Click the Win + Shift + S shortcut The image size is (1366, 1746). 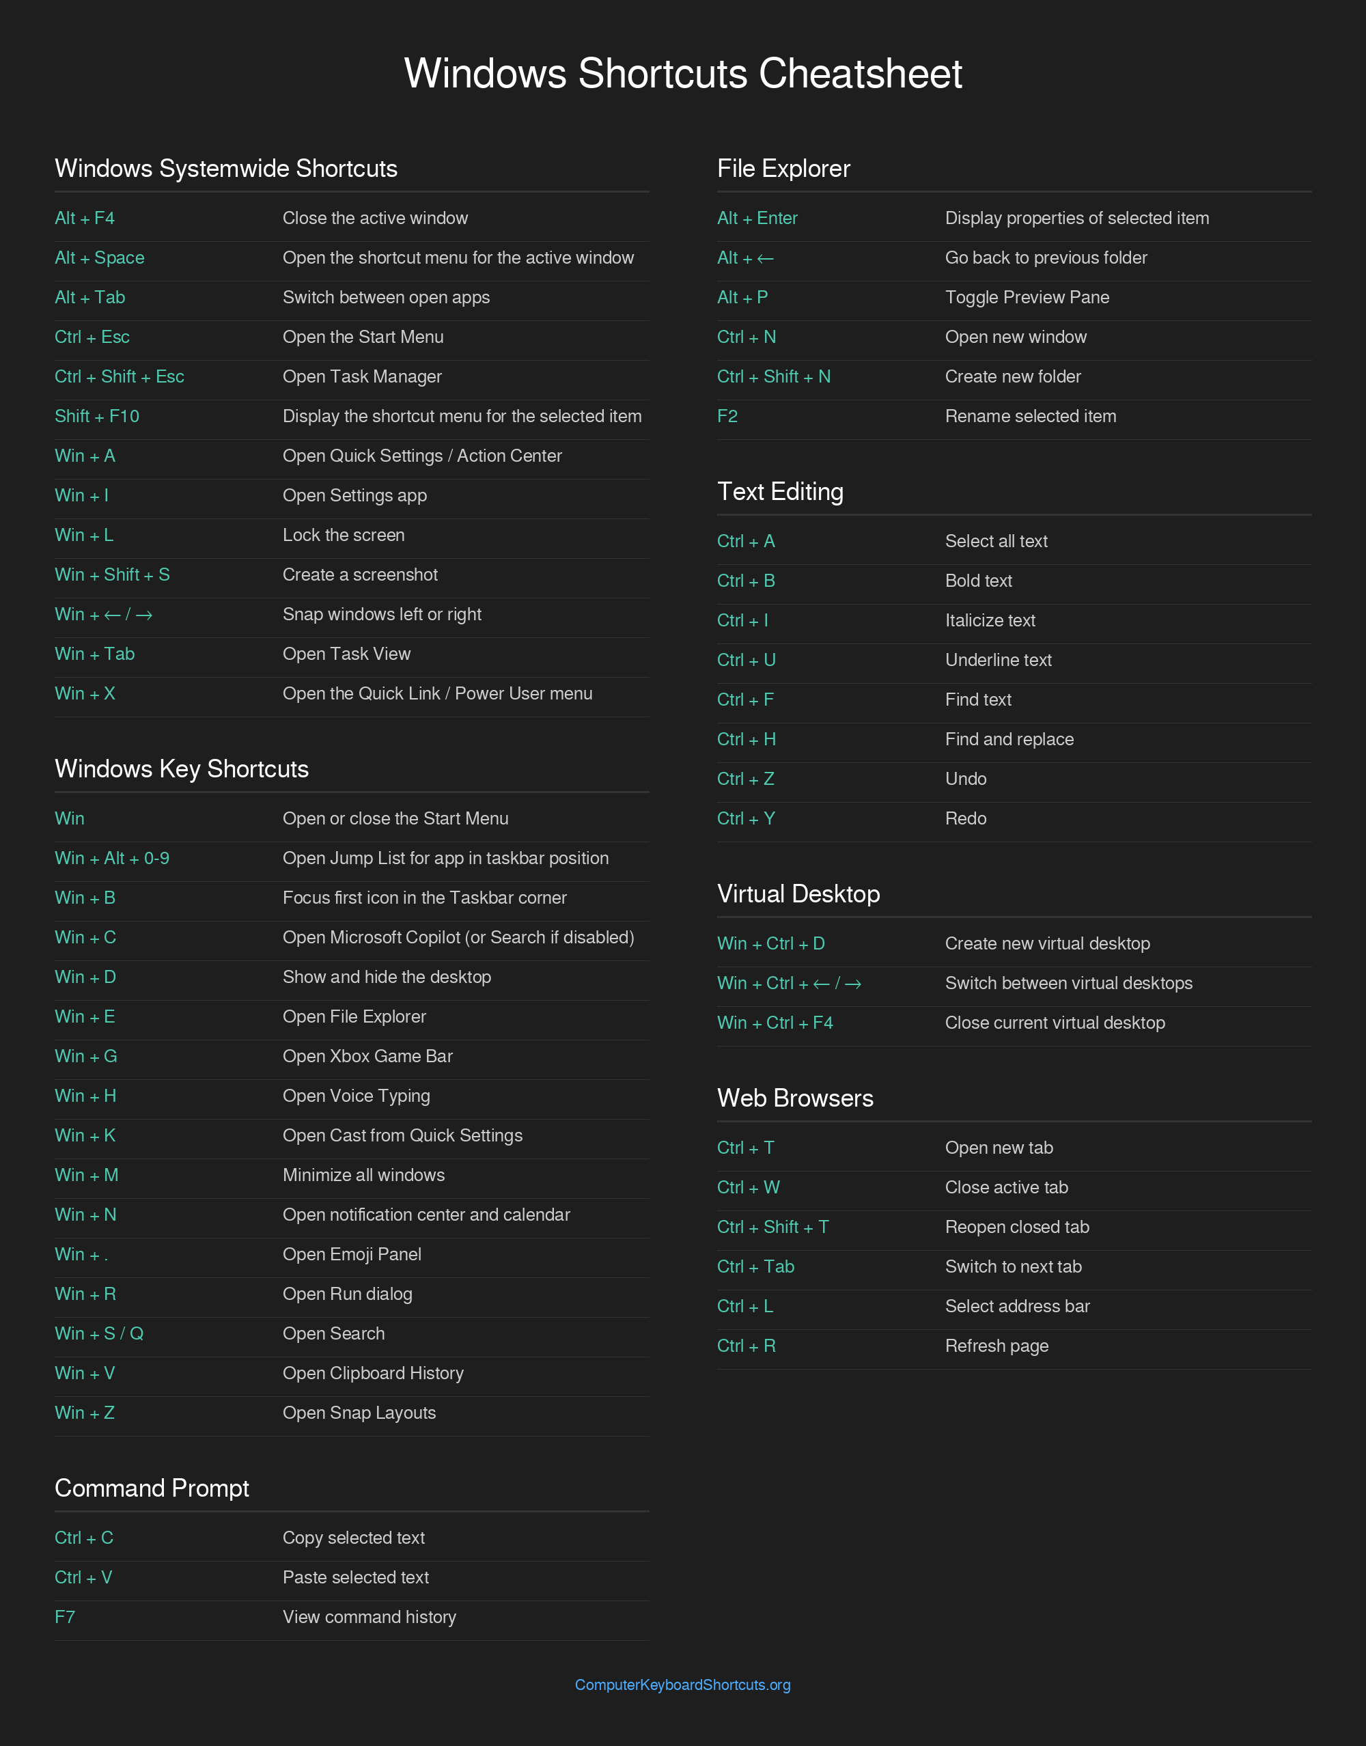tap(112, 575)
